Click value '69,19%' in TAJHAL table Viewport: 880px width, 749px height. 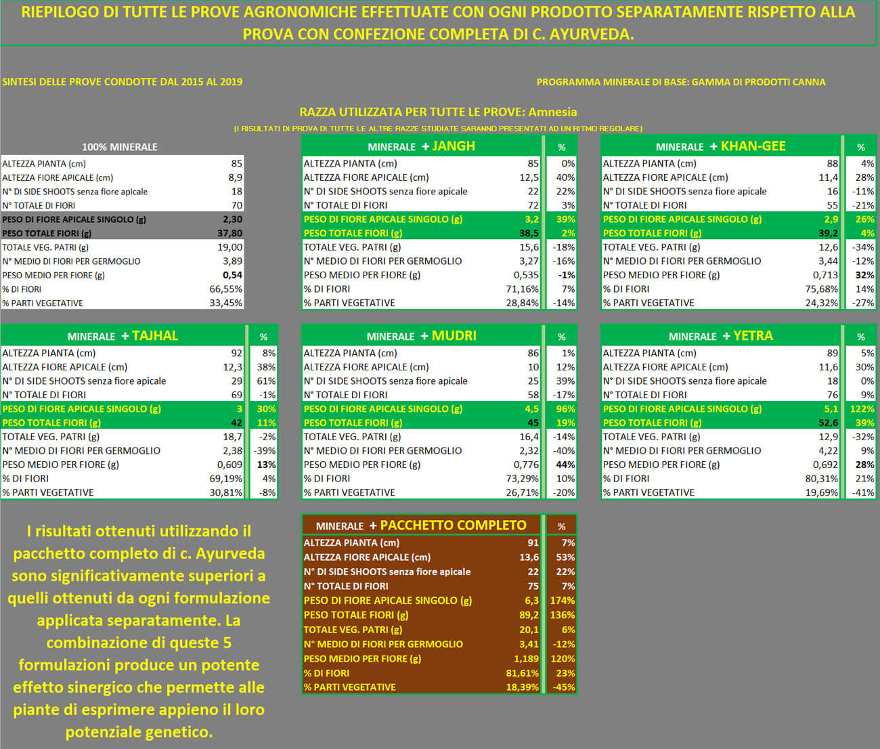click(226, 479)
